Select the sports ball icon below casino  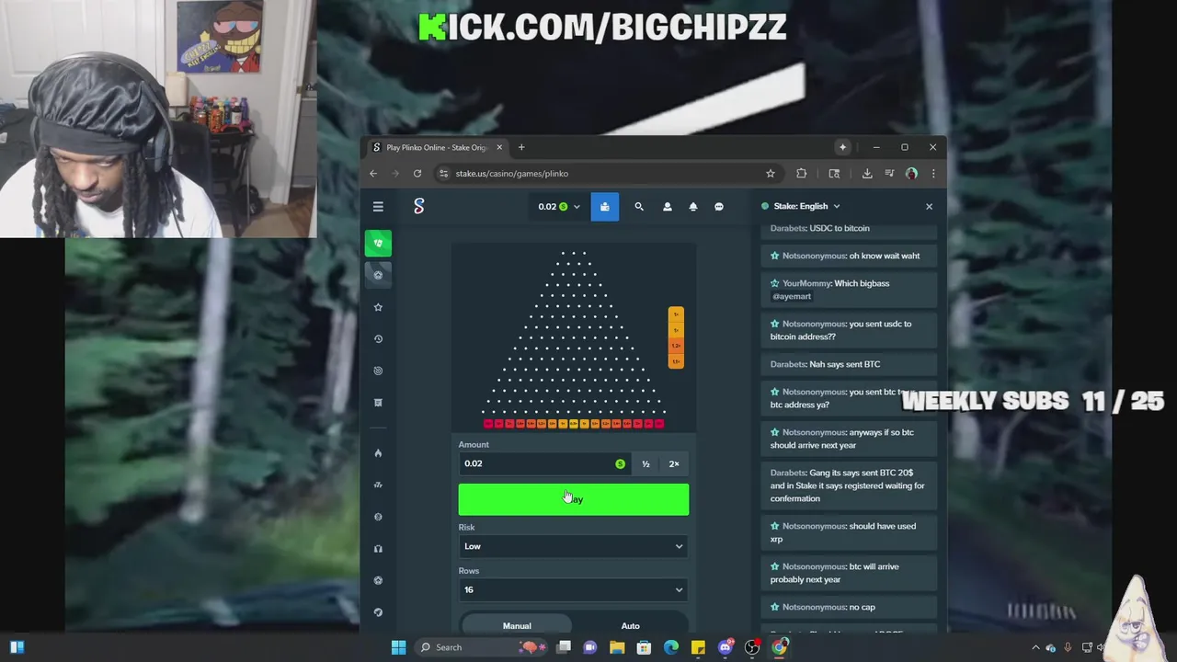point(378,275)
